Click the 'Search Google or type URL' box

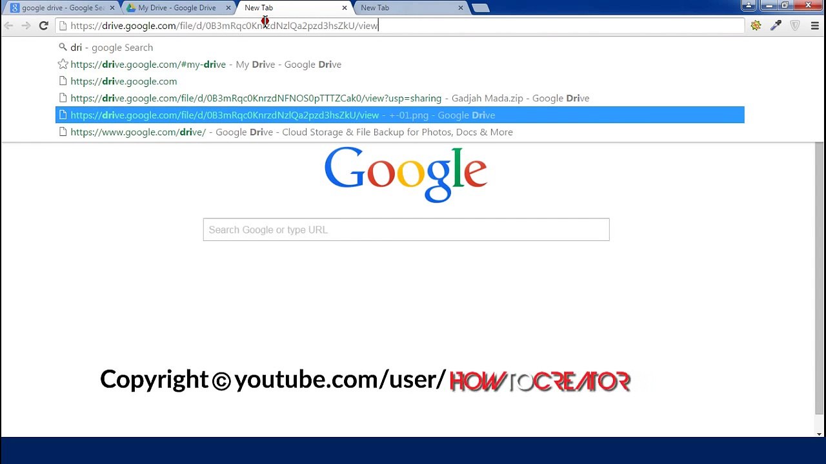pos(406,229)
